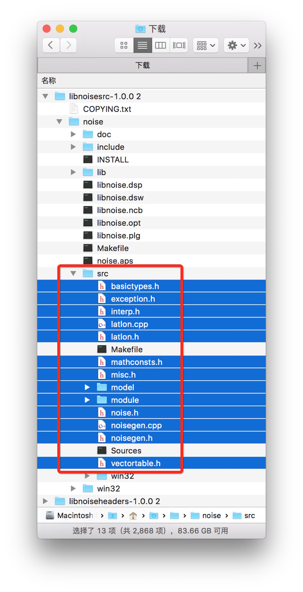This screenshot has width=303, height=592.
Task: Show hidden toolbar items with the double chevron
Action: pos(258,45)
